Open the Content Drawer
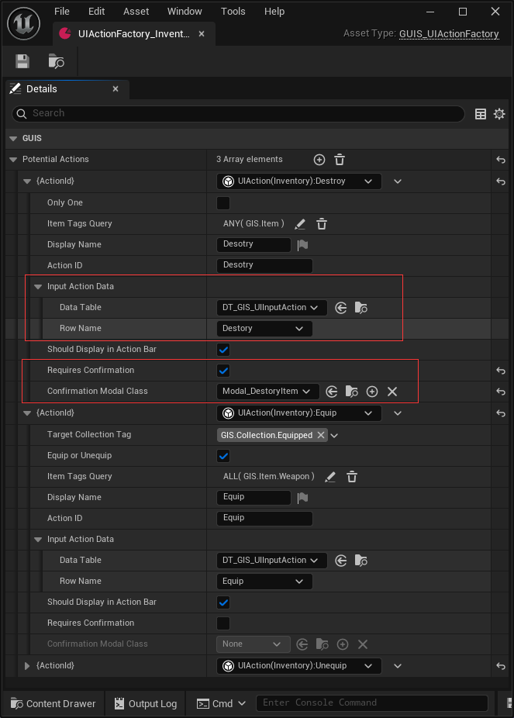The width and height of the screenshot is (514, 718). coord(53,704)
